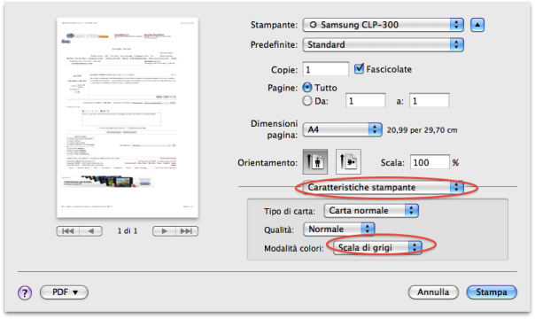
Task: Click the Stampa print button
Action: [x=492, y=292]
